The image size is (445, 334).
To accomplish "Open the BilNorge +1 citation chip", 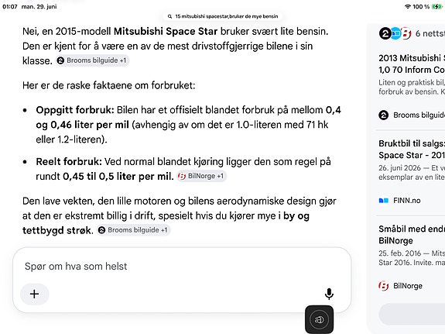I will tap(201, 176).
